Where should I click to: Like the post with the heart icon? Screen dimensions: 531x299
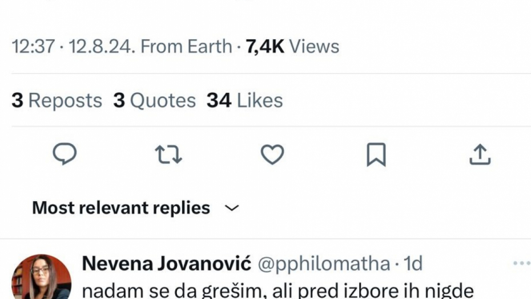[x=272, y=154]
